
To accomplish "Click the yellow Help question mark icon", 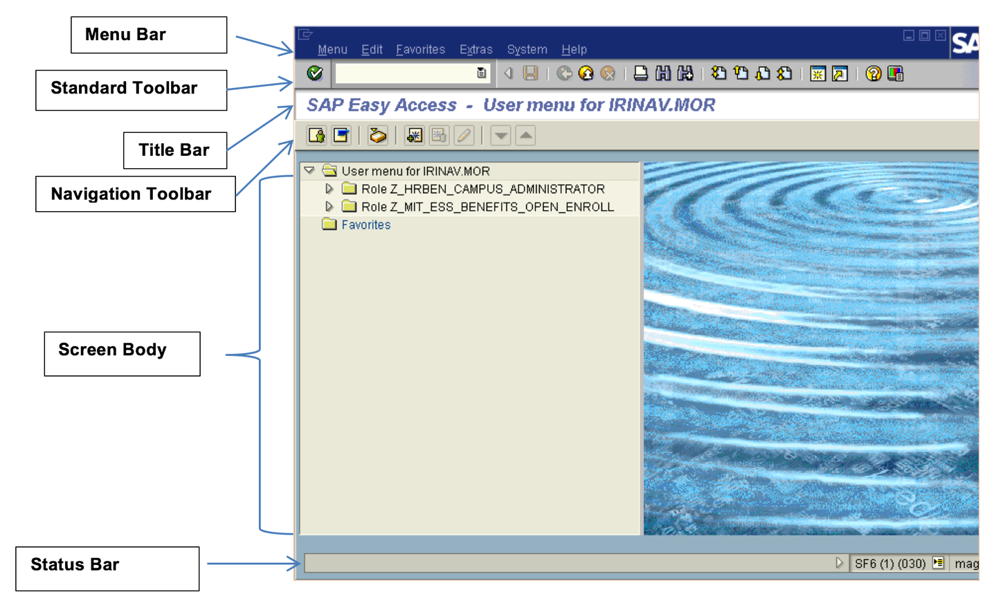I will pyautogui.click(x=873, y=73).
